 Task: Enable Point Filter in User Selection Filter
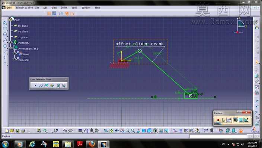(36, 86)
